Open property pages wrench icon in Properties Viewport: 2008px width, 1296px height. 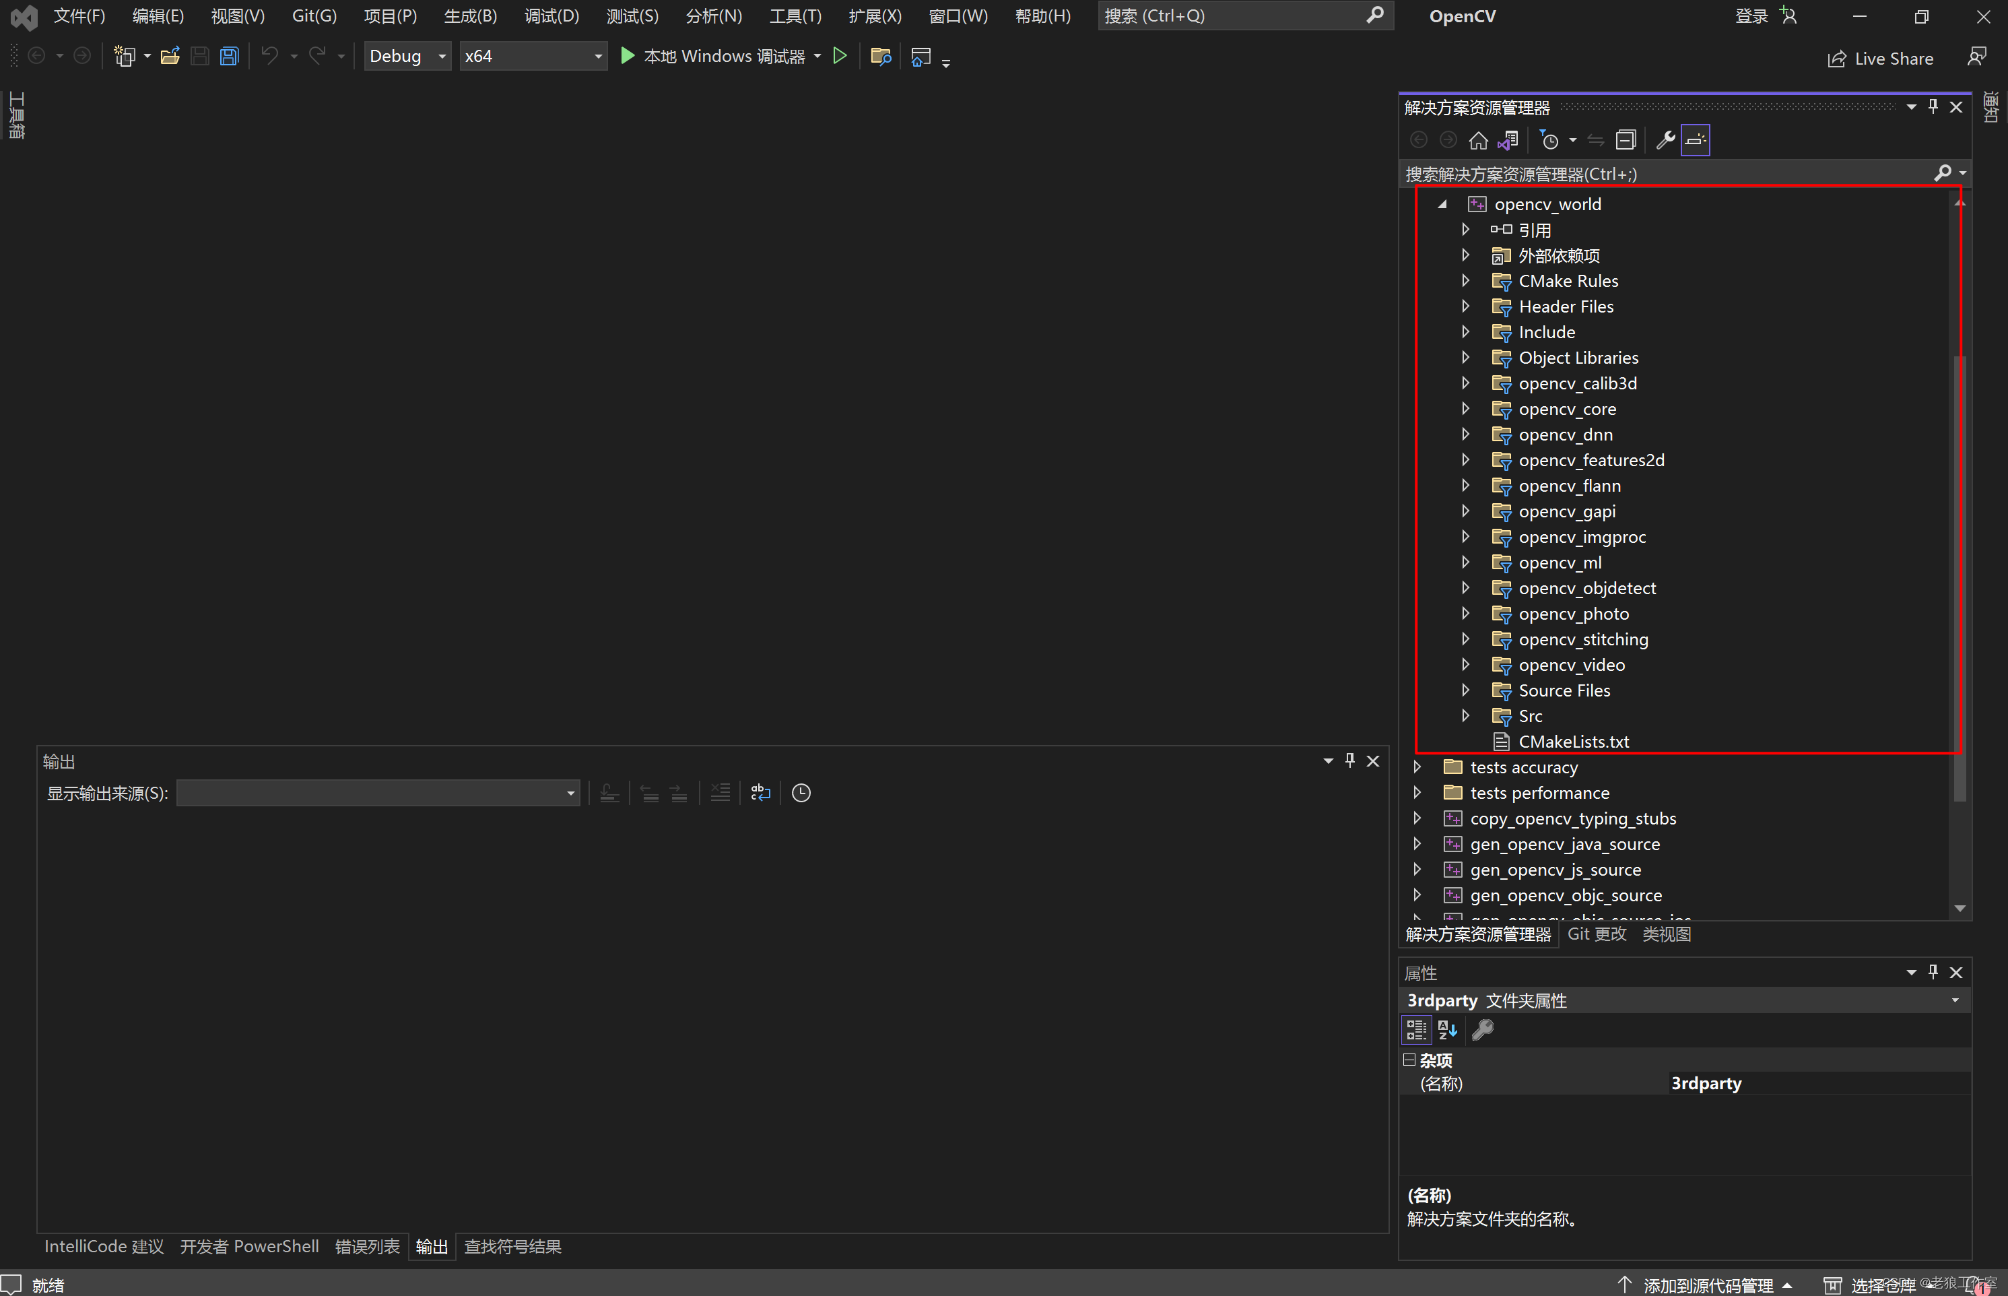pos(1482,1029)
